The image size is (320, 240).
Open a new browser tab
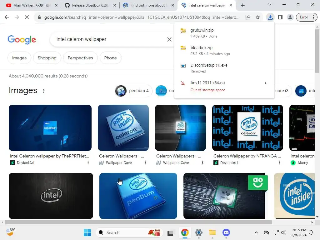[242, 5]
